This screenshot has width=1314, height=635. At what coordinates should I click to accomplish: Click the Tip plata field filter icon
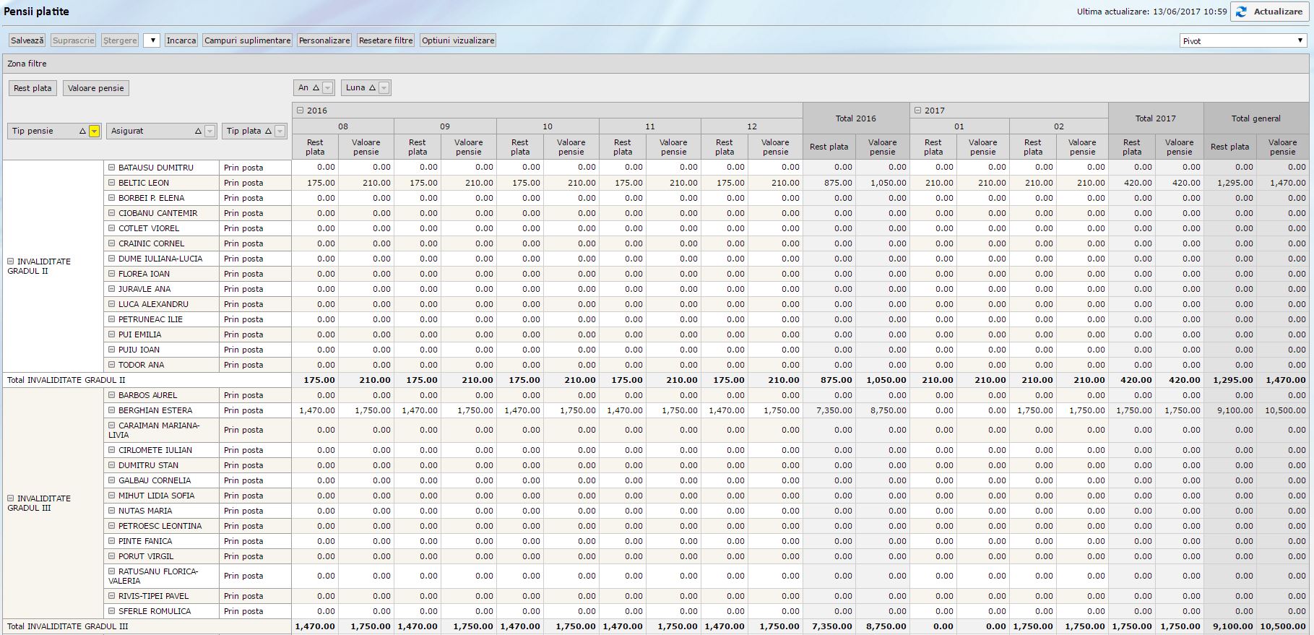click(280, 131)
